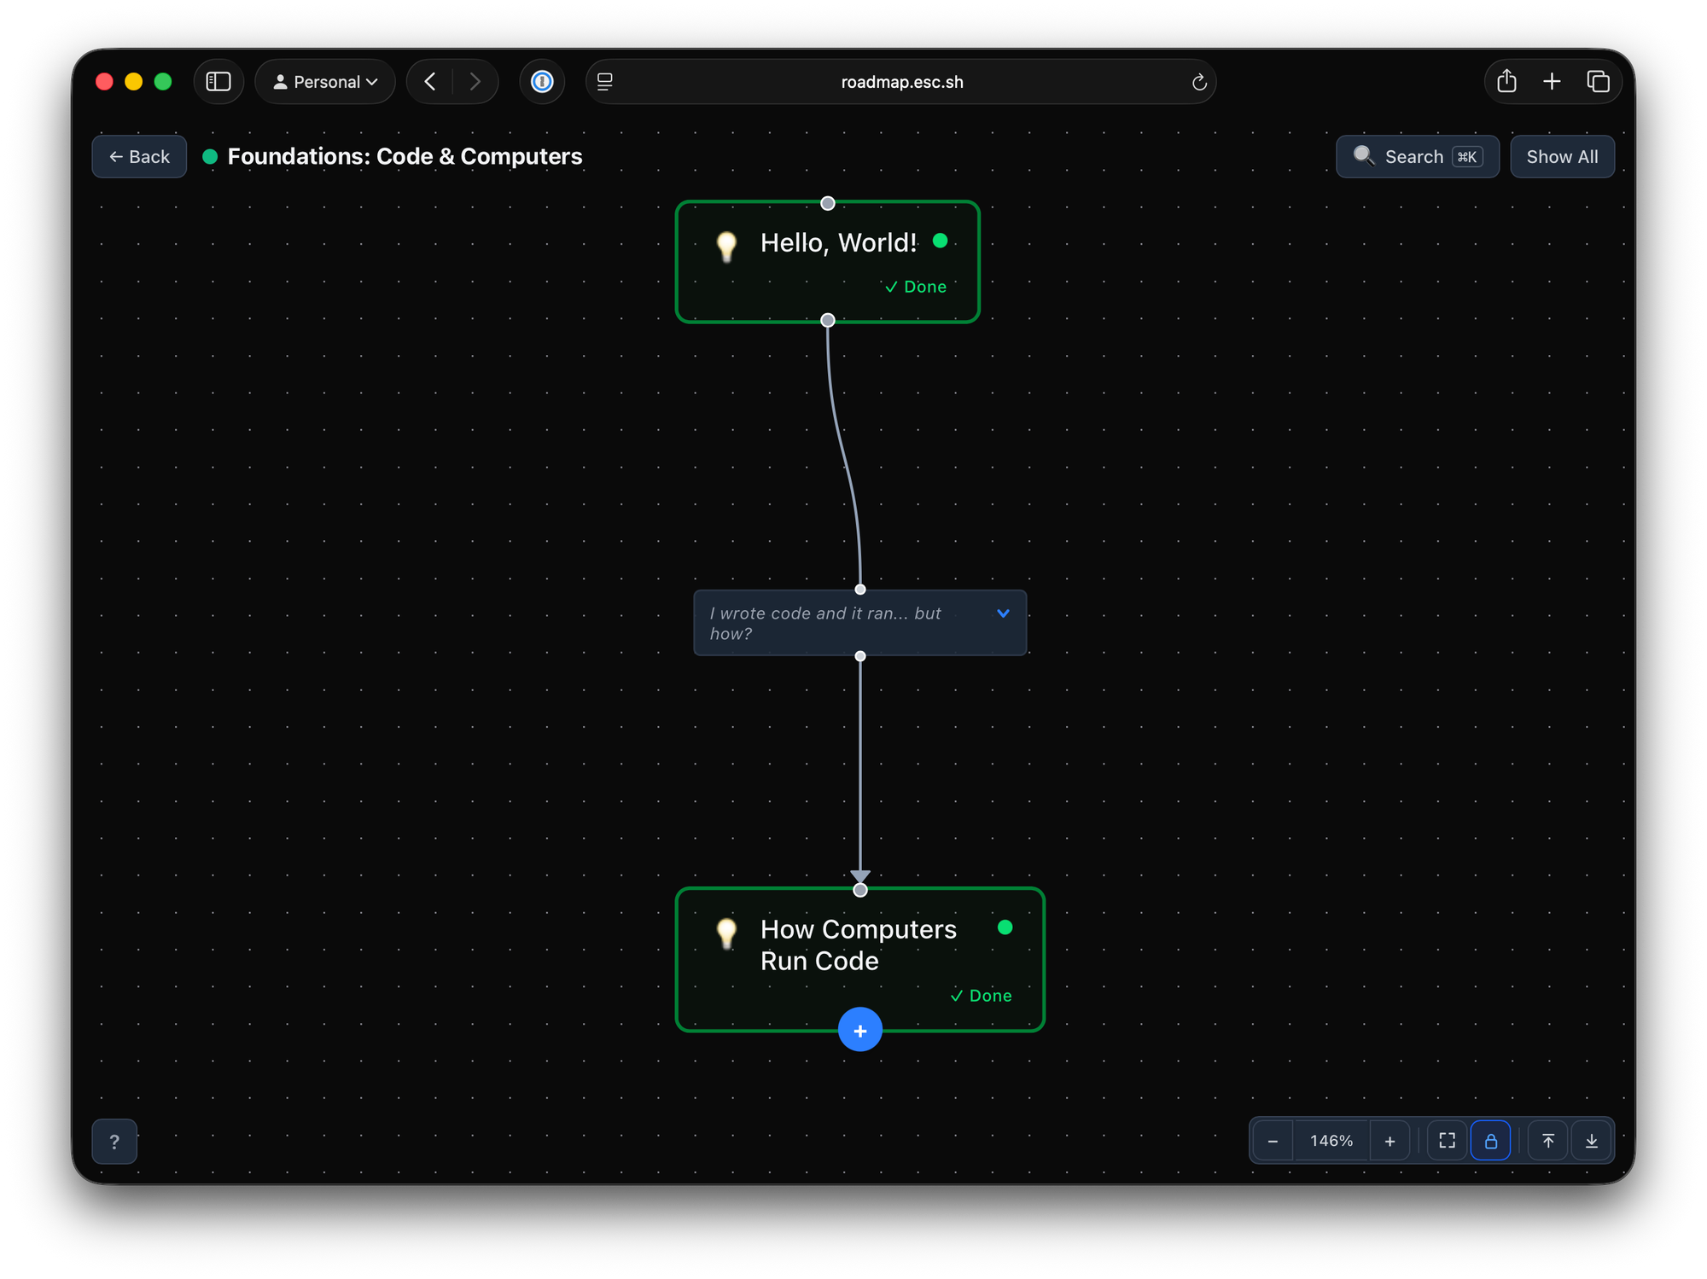Open the Search box
1707x1279 pixels.
(1416, 157)
